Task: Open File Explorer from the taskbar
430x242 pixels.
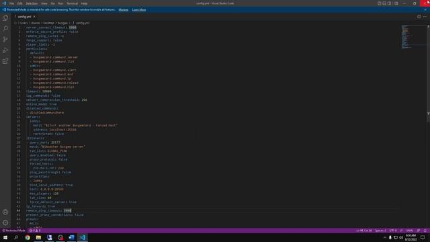Action: [x=38, y=237]
